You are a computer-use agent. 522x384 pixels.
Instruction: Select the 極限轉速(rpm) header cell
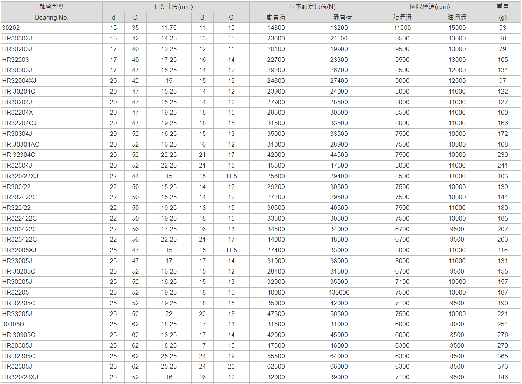[x=429, y=7]
